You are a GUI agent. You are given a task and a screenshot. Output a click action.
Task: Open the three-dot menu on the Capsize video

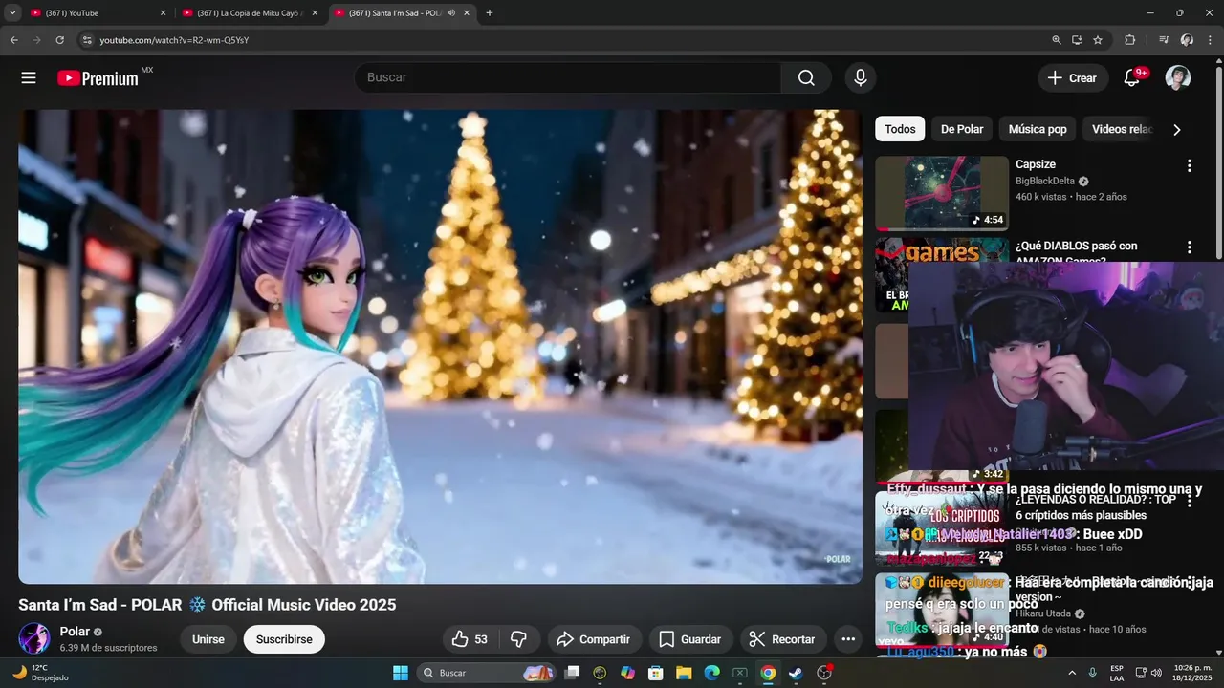coord(1190,165)
